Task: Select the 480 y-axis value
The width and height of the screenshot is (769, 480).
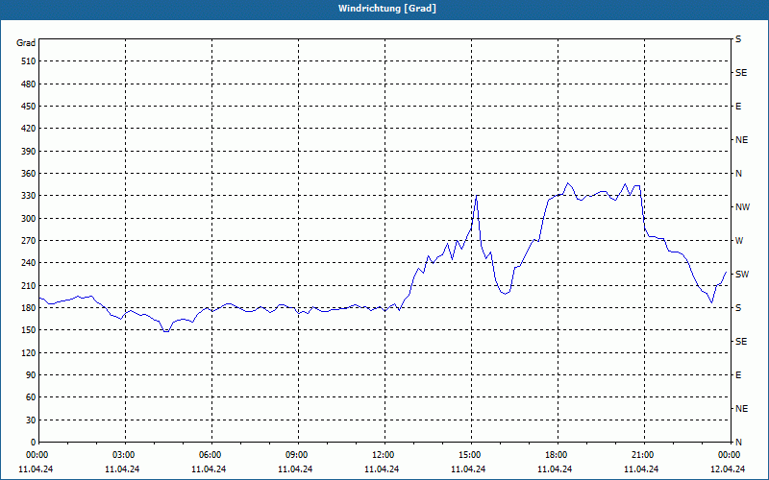Action: click(29, 84)
